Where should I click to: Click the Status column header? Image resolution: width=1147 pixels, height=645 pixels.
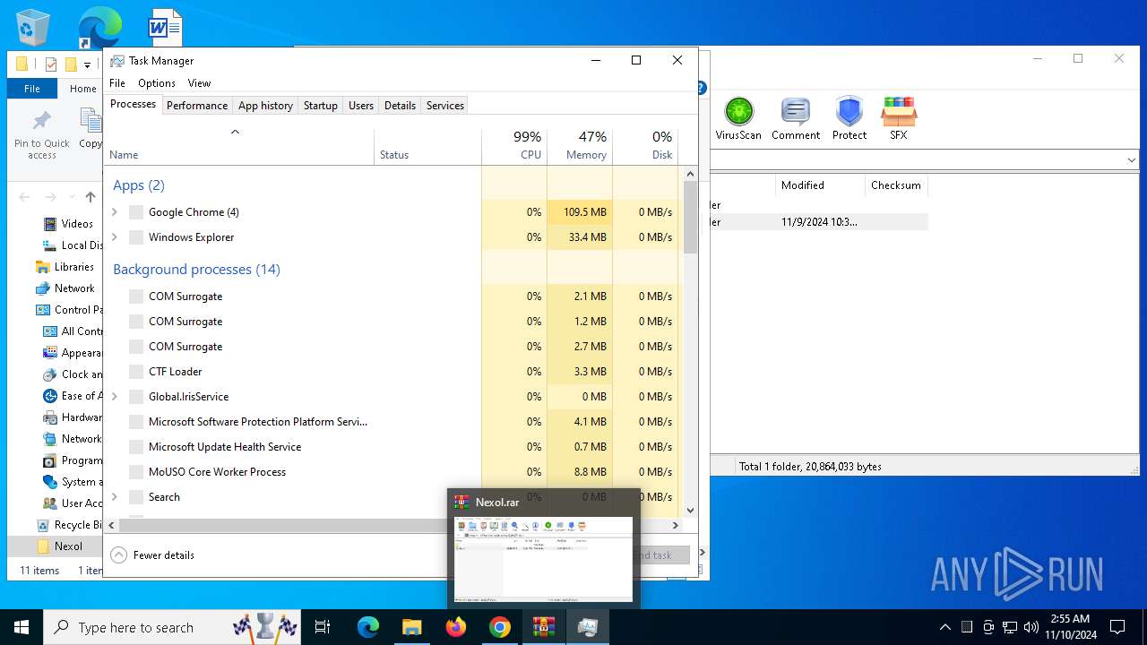(x=427, y=146)
